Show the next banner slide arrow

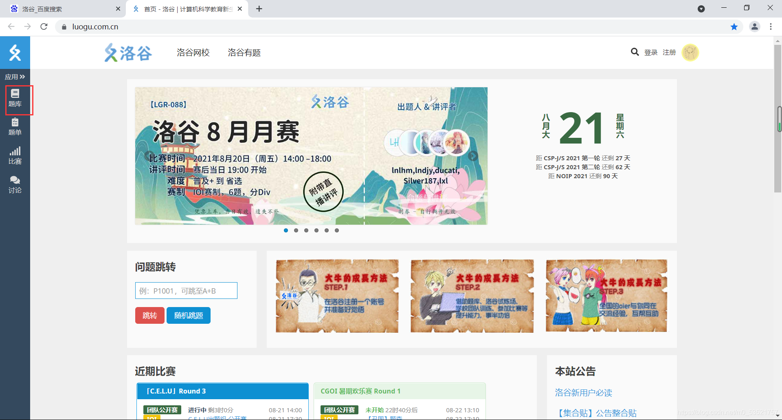click(x=473, y=156)
